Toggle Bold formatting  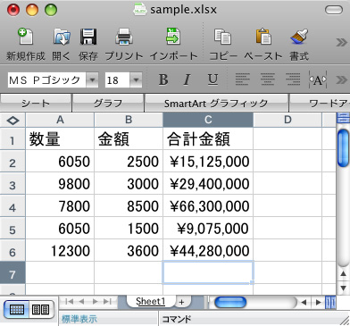click(x=163, y=79)
